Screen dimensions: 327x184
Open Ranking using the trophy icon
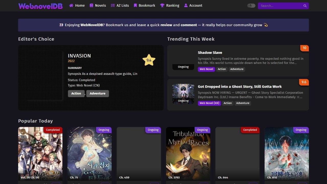tap(162, 5)
